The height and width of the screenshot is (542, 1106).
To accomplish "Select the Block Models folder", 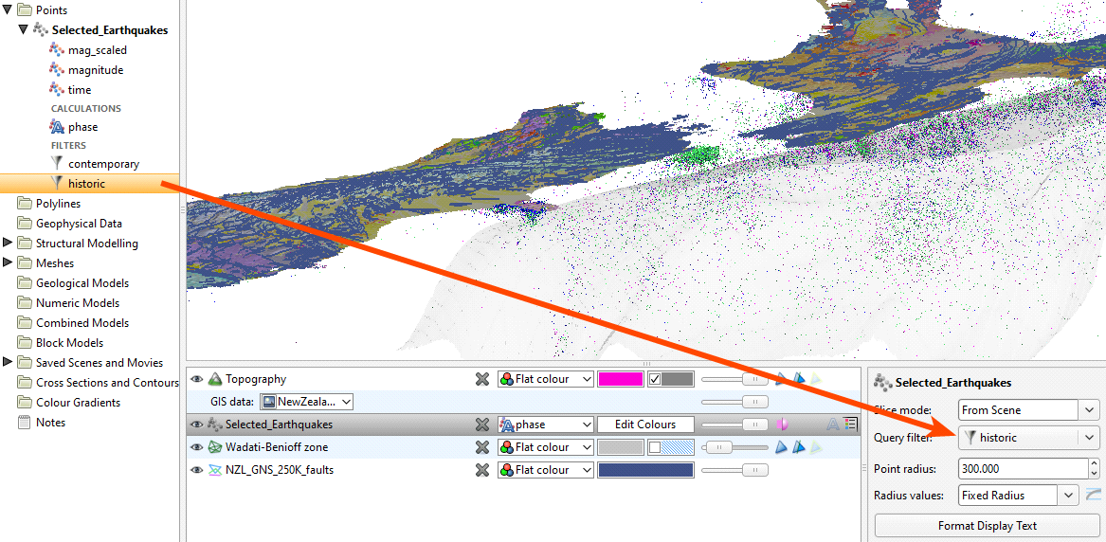I will pos(70,342).
